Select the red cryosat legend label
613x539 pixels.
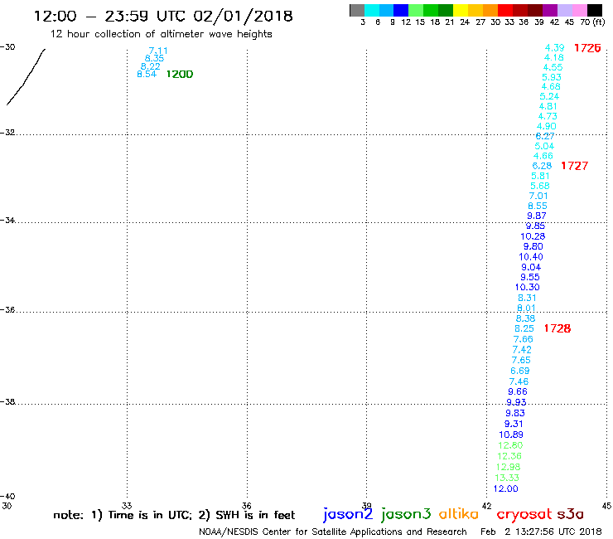tap(524, 514)
